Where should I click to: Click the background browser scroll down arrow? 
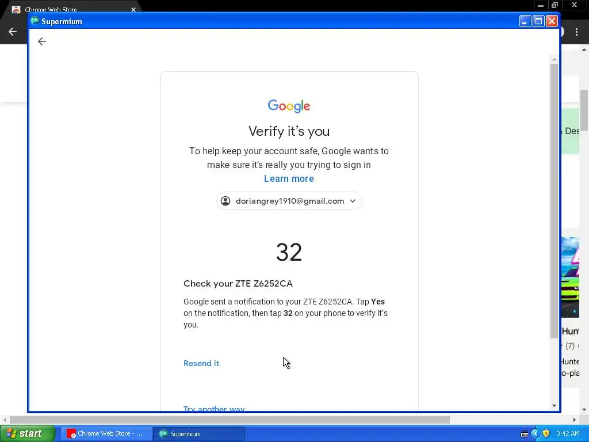(584, 410)
